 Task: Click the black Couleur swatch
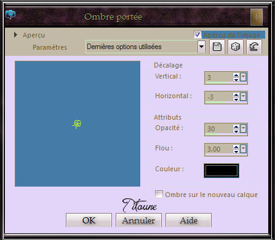221,170
